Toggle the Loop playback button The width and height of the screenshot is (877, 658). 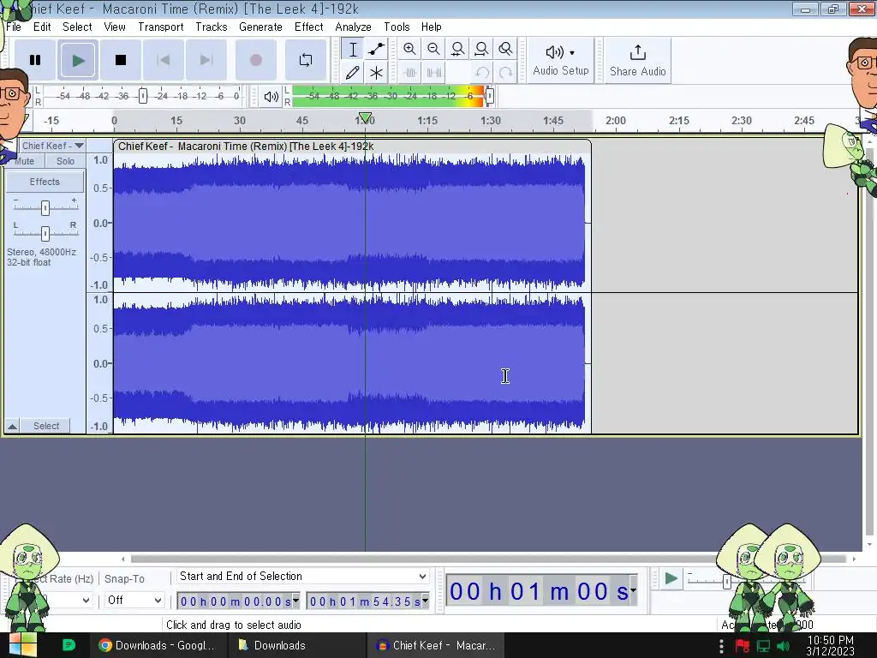[306, 60]
